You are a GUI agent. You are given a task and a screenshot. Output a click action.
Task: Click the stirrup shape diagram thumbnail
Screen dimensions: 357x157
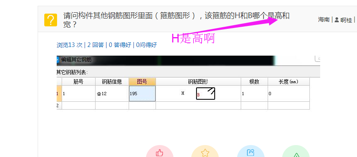click(206, 94)
